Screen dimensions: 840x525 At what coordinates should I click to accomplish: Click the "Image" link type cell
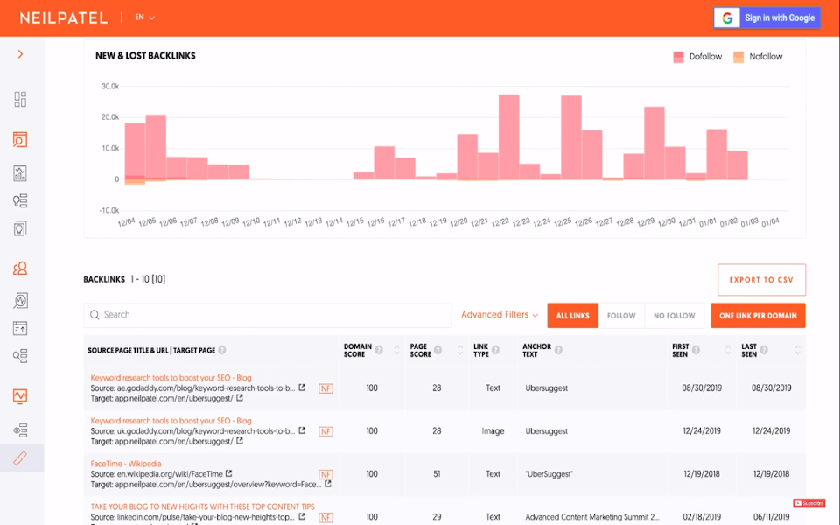click(x=493, y=430)
